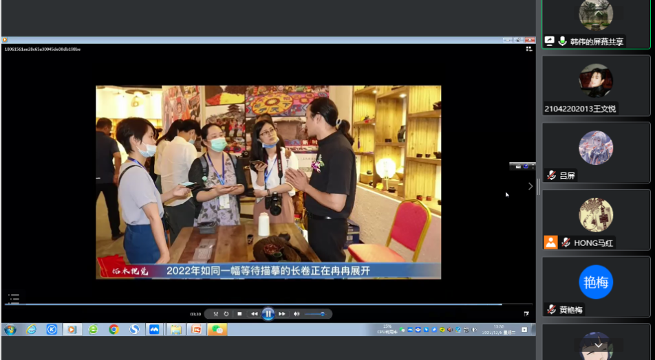
Task: Open Google Chrome from taskbar
Action: 114,330
